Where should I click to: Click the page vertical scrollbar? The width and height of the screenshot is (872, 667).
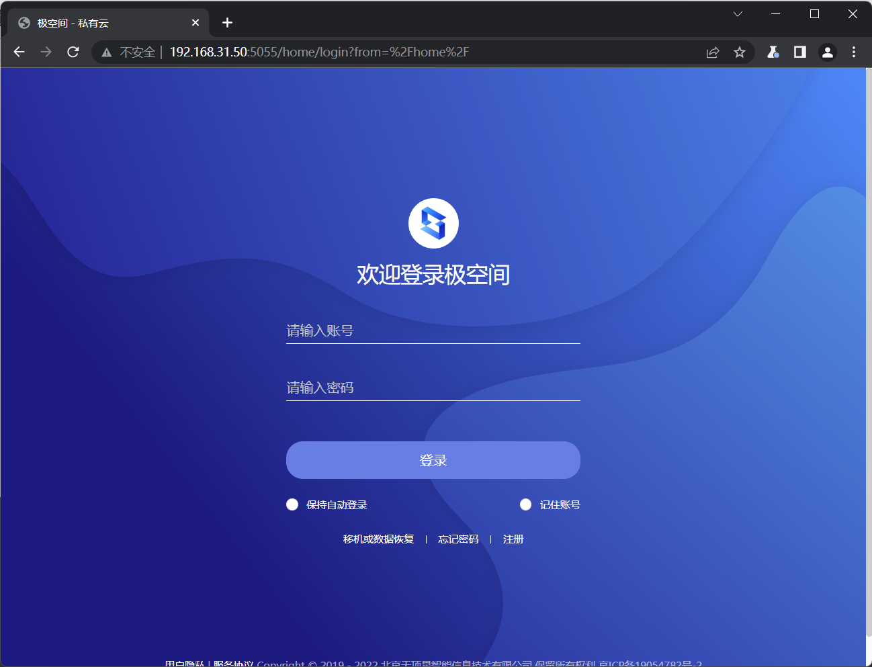tap(869, 353)
